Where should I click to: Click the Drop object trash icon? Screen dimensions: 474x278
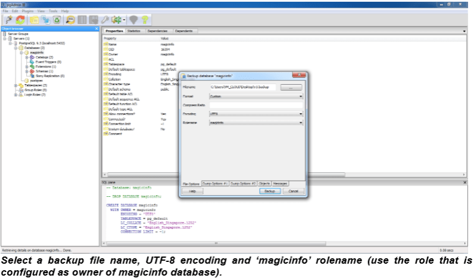pyautogui.click(x=57, y=20)
